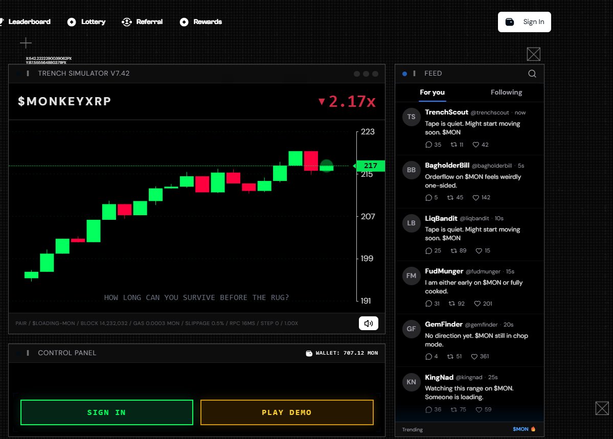Open the feed search icon
Image resolution: width=613 pixels, height=439 pixels.
532,74
